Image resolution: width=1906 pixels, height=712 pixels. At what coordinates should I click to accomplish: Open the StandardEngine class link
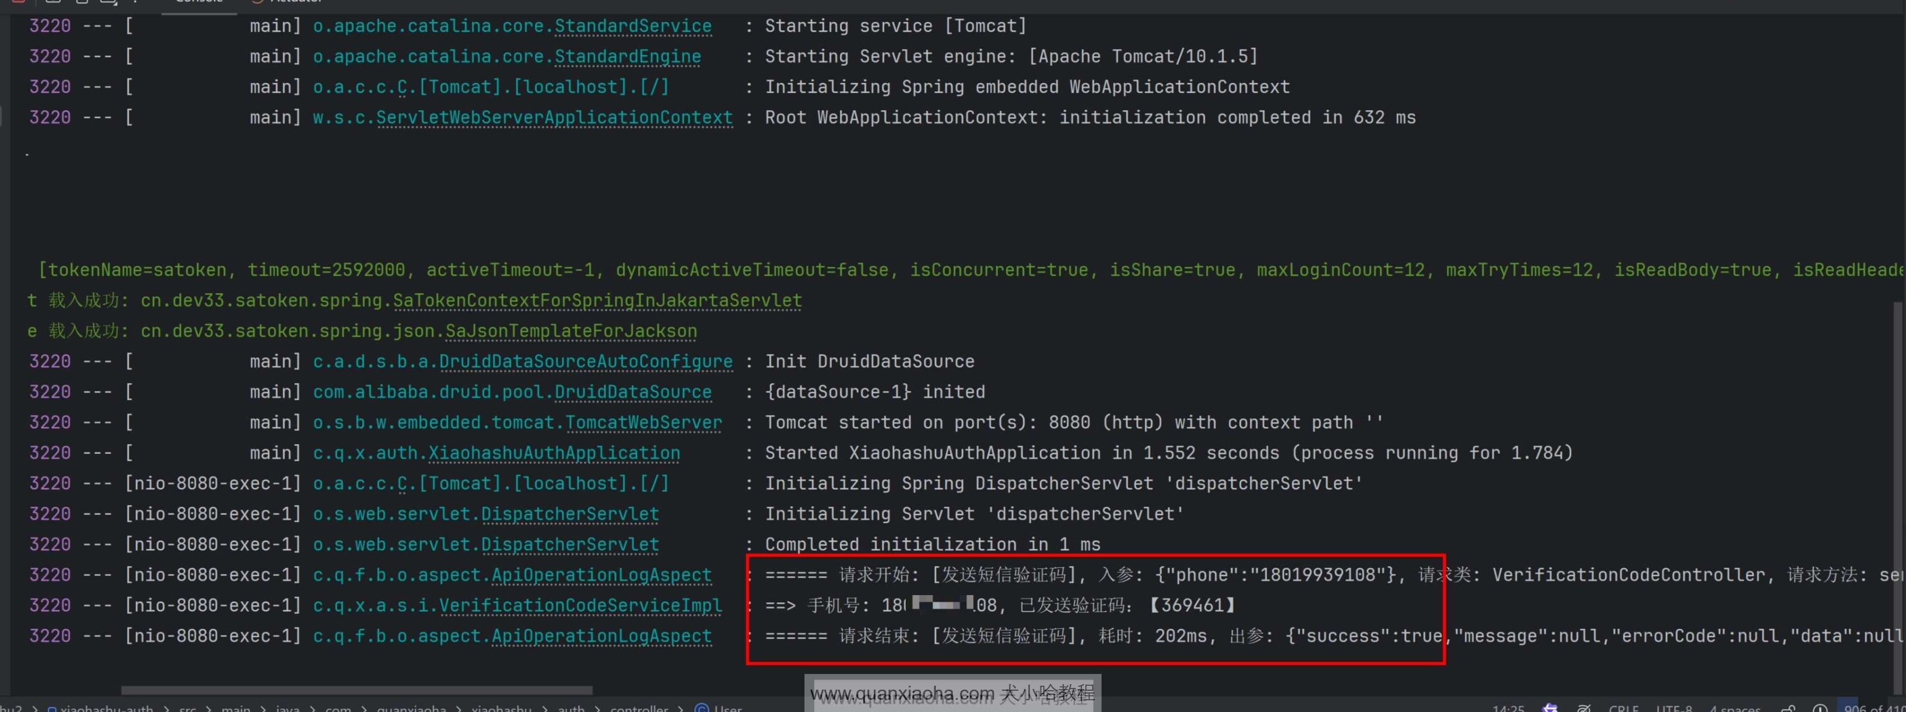pos(628,57)
